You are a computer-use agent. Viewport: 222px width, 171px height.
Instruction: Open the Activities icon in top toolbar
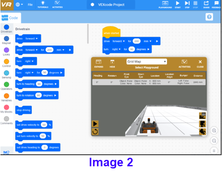click(x=57, y=4)
